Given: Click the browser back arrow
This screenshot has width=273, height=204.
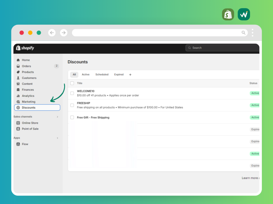Looking at the screenshot, I should click(52, 33).
